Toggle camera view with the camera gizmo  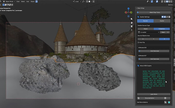(x=132, y=26)
